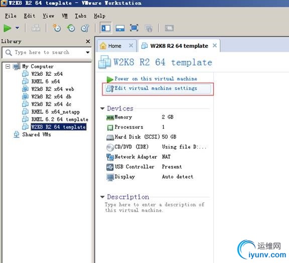The height and width of the screenshot is (263, 289).
Task: Open the Tabs menu
Action: click(81, 16)
